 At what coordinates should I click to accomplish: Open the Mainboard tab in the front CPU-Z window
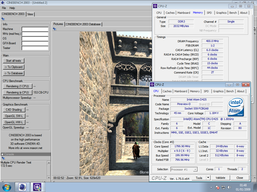tap(181, 91)
